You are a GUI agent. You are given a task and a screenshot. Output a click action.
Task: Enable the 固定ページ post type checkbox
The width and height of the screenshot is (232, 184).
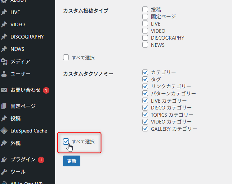pyautogui.click(x=145, y=17)
